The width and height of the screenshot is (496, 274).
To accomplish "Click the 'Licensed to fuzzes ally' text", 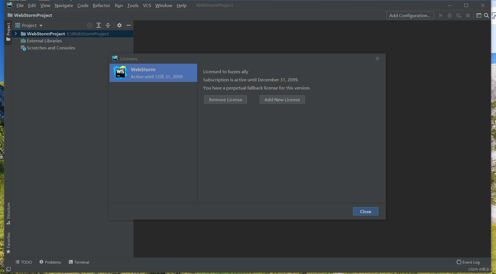I will click(x=226, y=72).
